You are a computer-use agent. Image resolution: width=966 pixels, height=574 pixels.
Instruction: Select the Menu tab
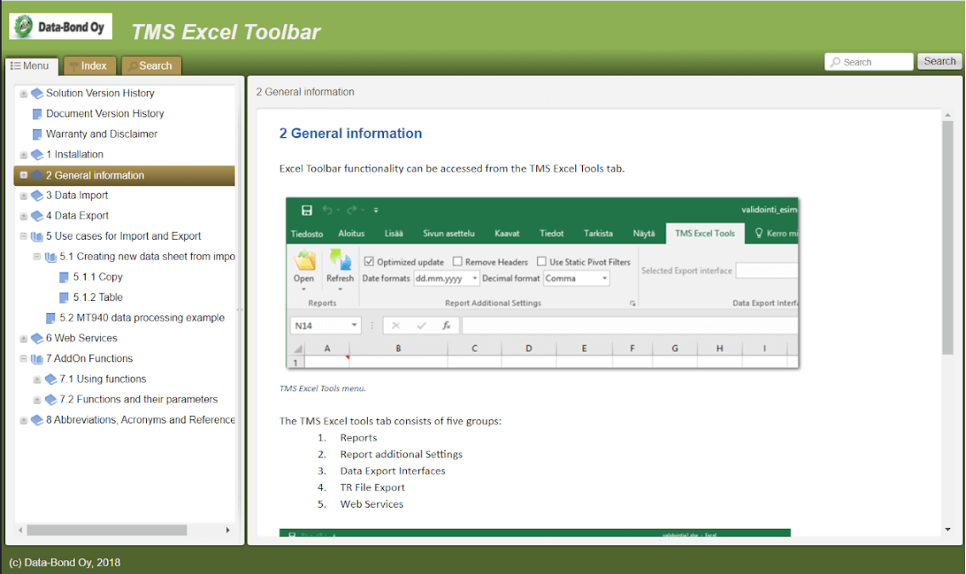[31, 65]
